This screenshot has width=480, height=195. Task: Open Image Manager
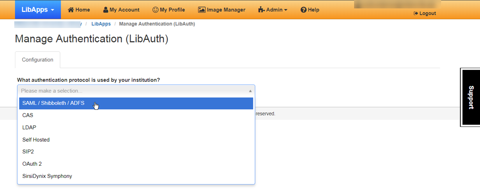[x=222, y=10]
